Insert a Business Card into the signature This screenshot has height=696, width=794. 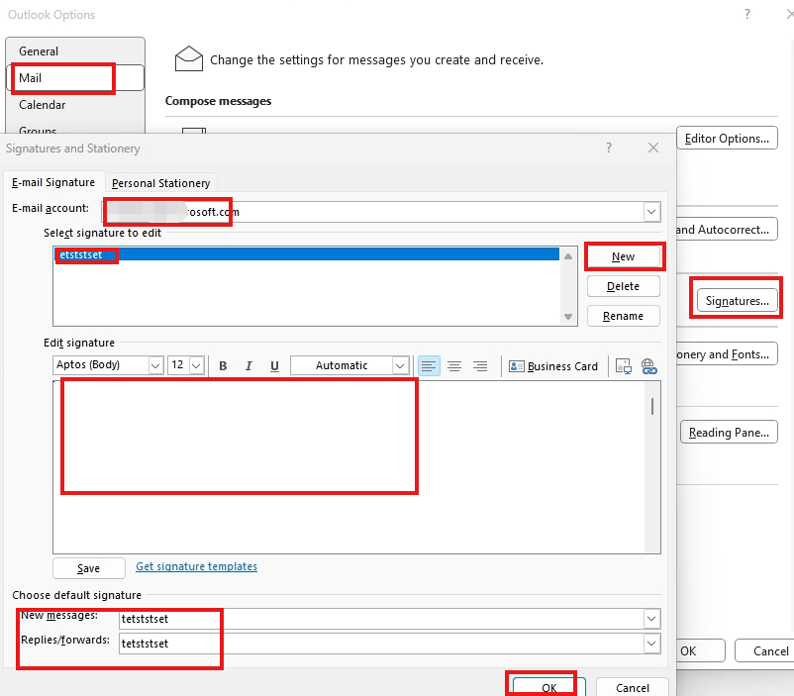[553, 365]
